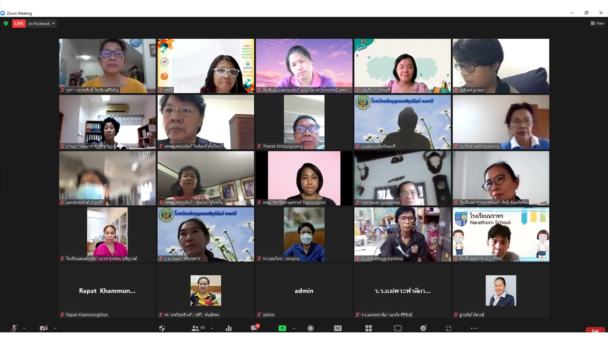Minimize the Zoom Meeting window

[572, 13]
